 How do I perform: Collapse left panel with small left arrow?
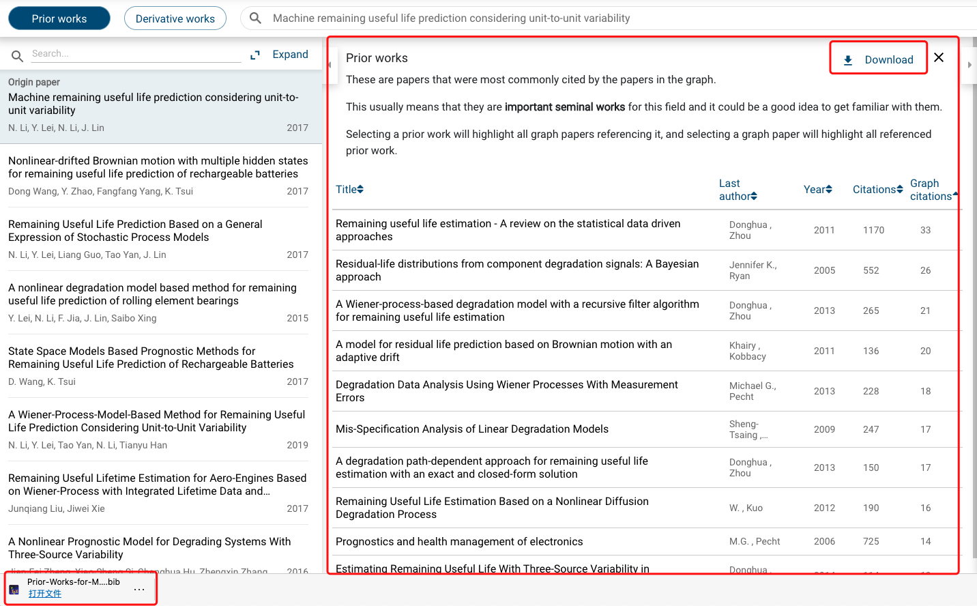(330, 65)
